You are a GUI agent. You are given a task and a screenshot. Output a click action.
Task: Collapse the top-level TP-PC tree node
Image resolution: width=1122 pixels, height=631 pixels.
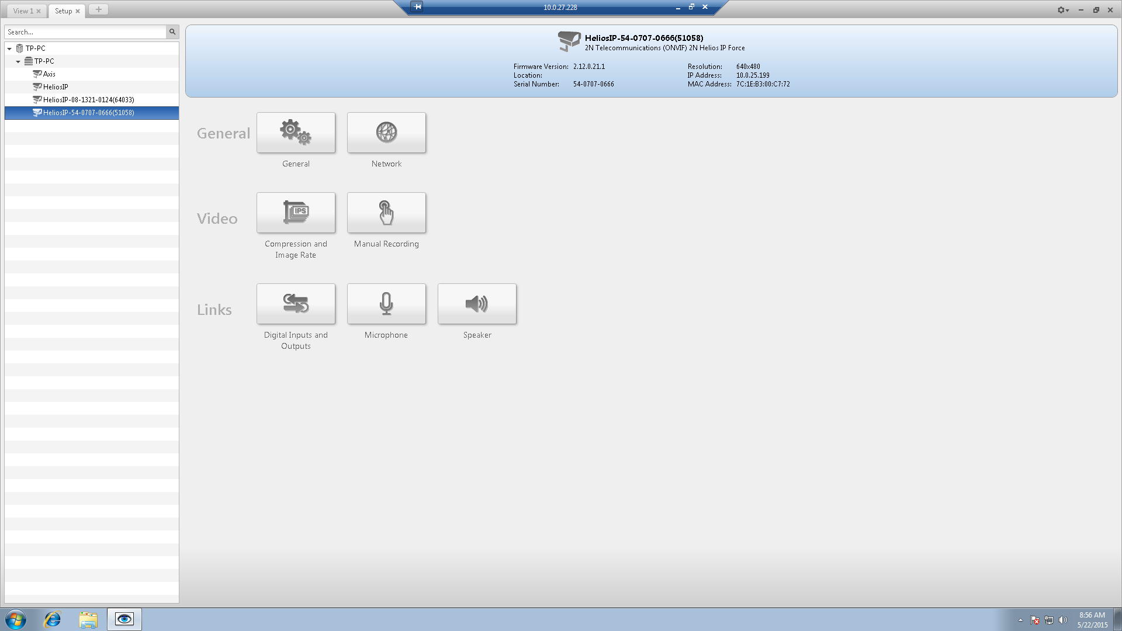coord(9,48)
